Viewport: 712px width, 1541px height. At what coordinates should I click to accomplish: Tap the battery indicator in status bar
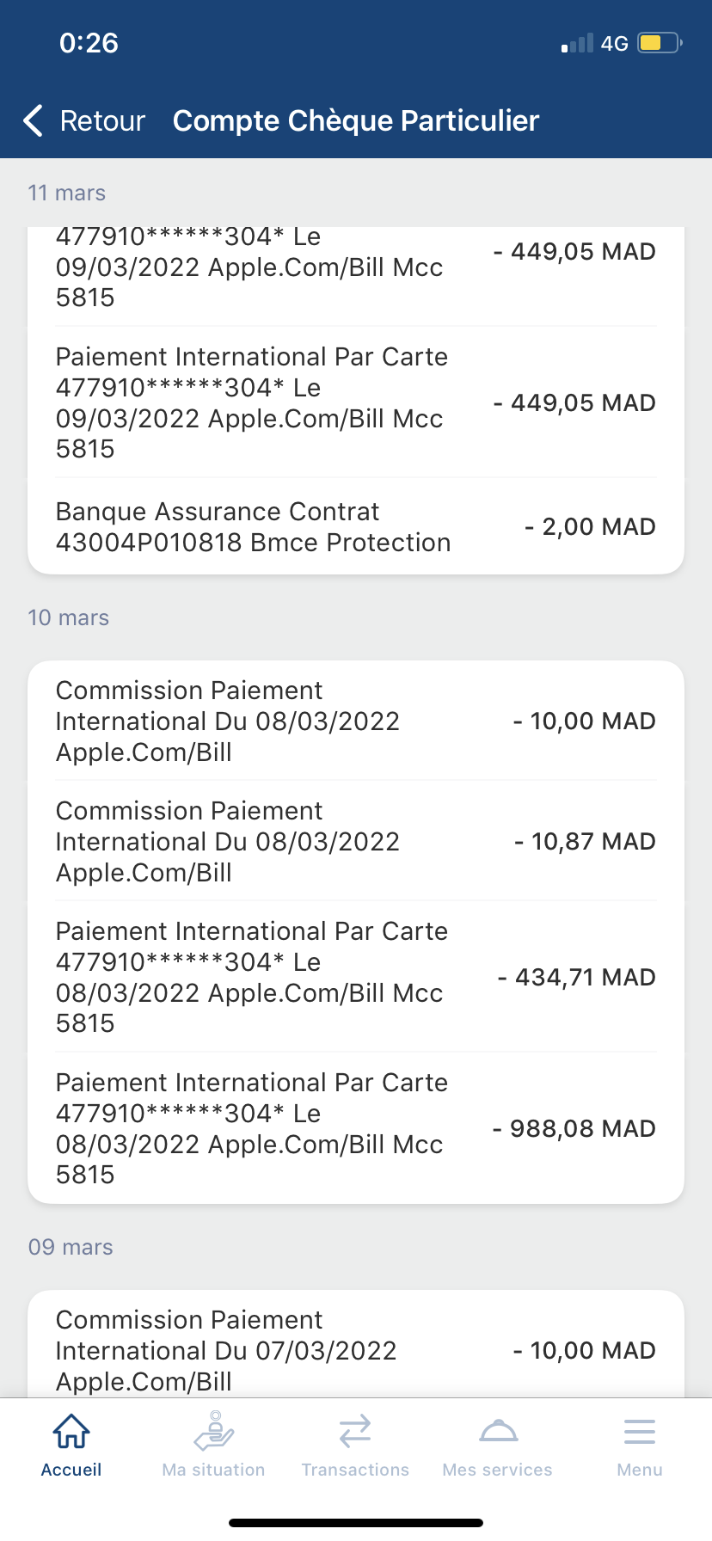[659, 43]
